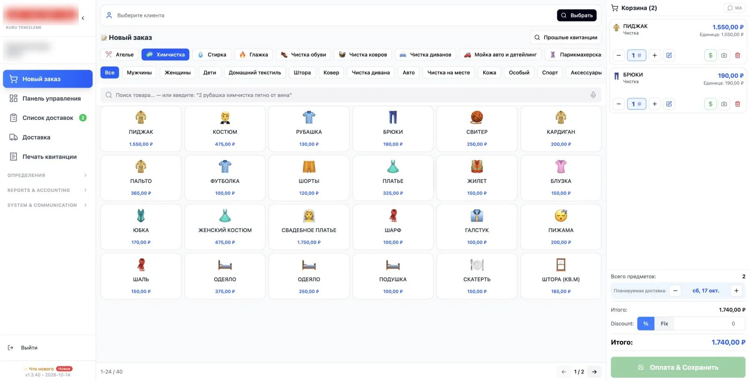Screen dimensions: 750x381
Task: Increase the ПИДЖАК quantity with the plus
Action: tap(655, 55)
